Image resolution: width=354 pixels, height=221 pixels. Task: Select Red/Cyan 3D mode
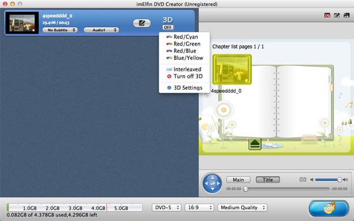pos(184,37)
